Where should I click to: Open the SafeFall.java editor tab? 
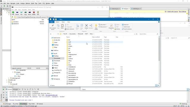(136, 9)
